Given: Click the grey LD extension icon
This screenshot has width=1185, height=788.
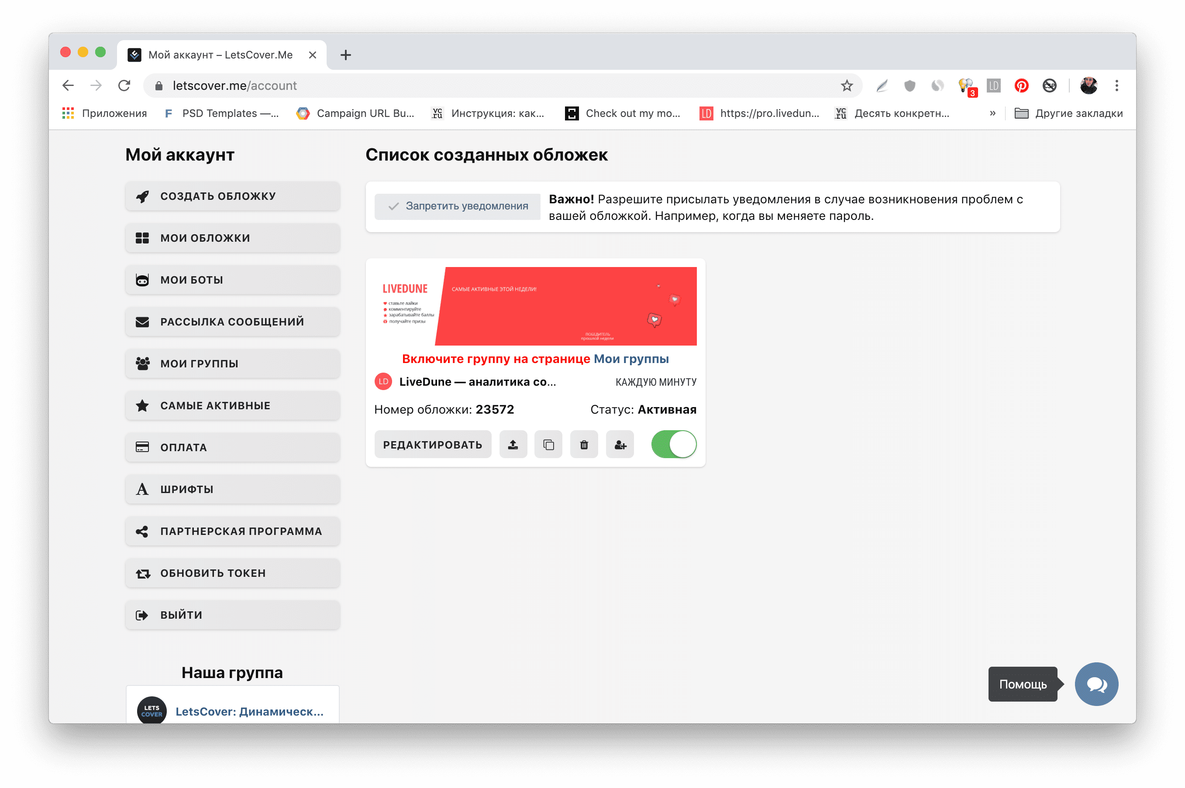Looking at the screenshot, I should (x=993, y=86).
